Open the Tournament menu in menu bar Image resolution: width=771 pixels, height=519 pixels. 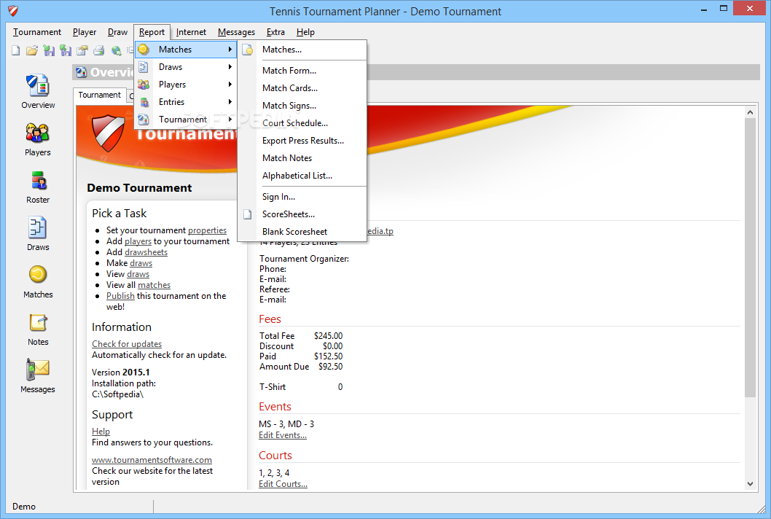37,32
